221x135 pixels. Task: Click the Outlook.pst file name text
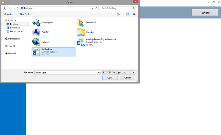pos(47,49)
